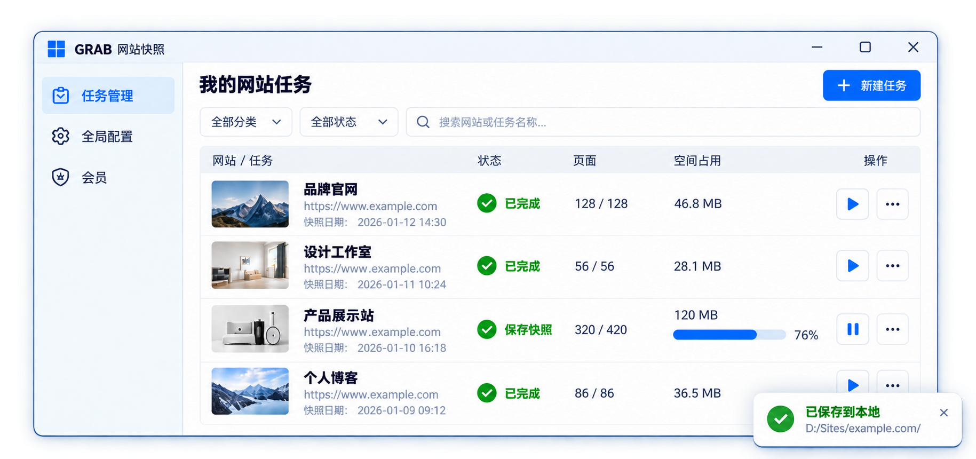
Task: Click the 状态 column header
Action: click(x=489, y=161)
